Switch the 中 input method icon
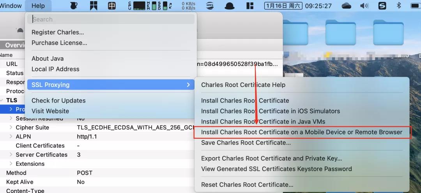Viewport: 421px width, 193px height. (112, 5)
